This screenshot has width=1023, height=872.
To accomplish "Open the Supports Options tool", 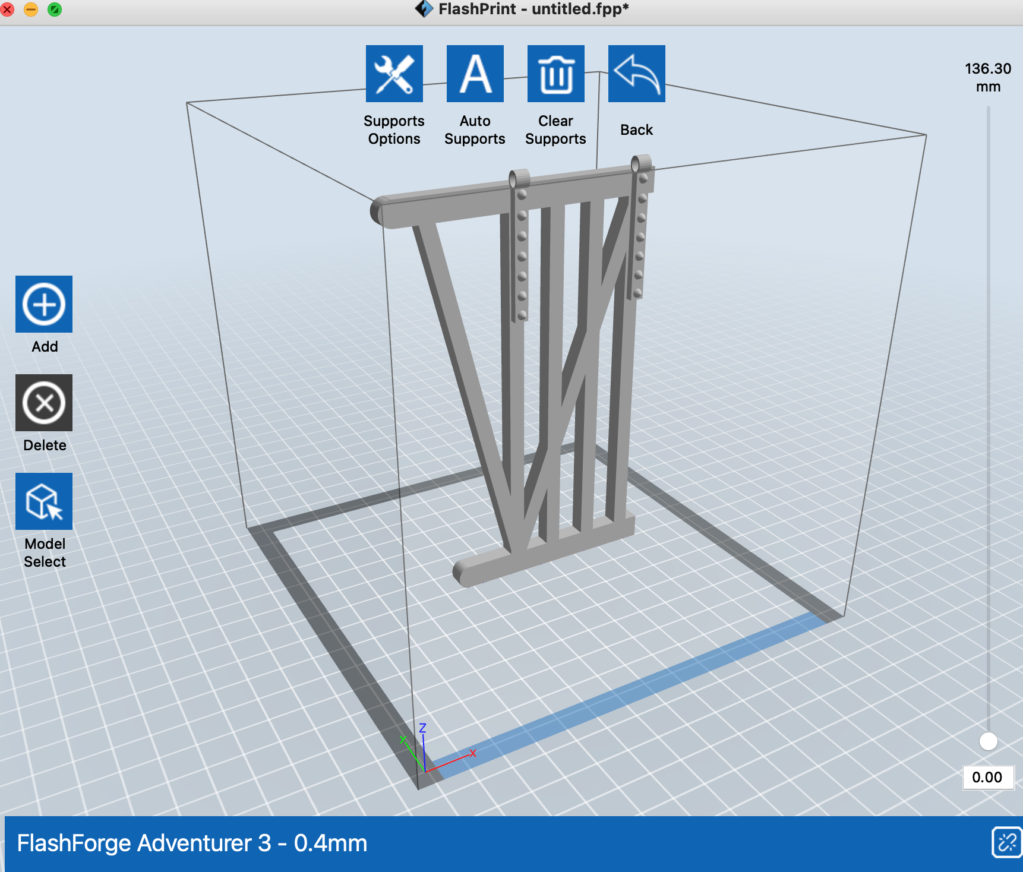I will coord(394,74).
